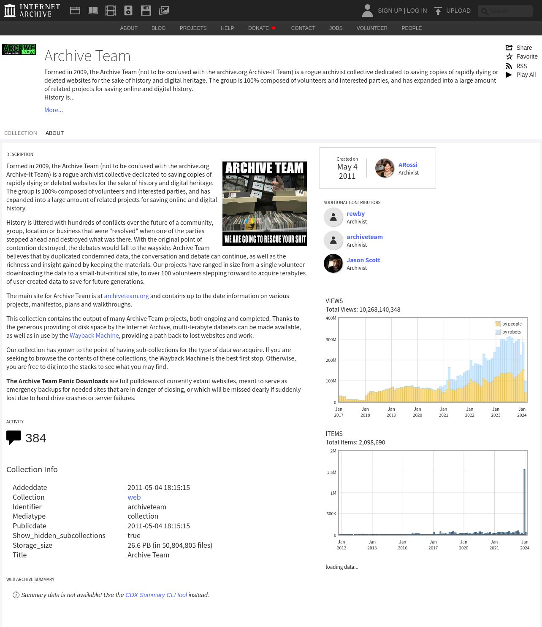Open the BLOG menu item
The width and height of the screenshot is (542, 627).
159,28
